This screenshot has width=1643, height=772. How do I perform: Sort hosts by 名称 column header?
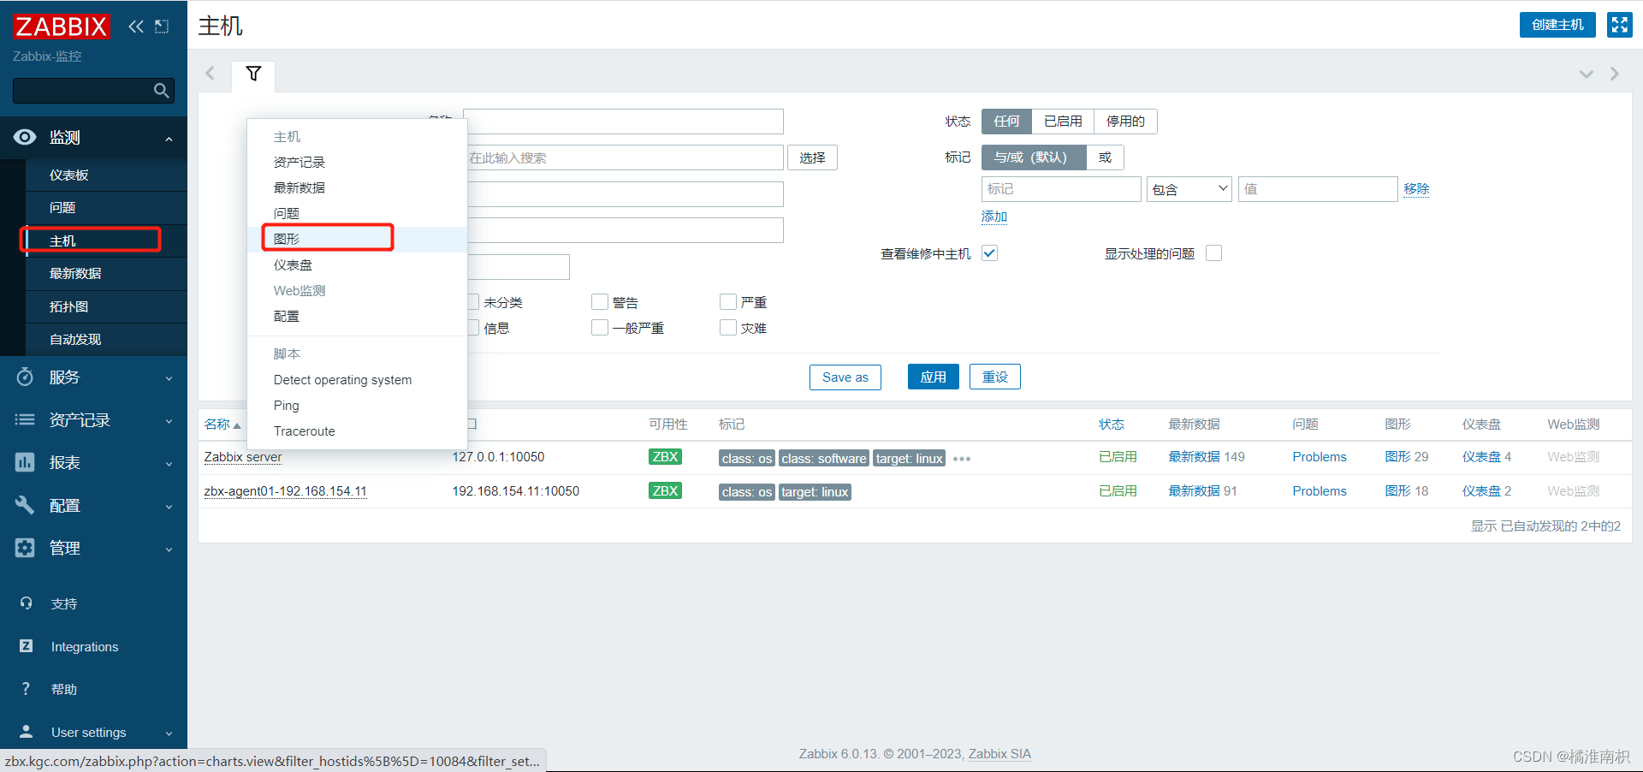(x=222, y=425)
